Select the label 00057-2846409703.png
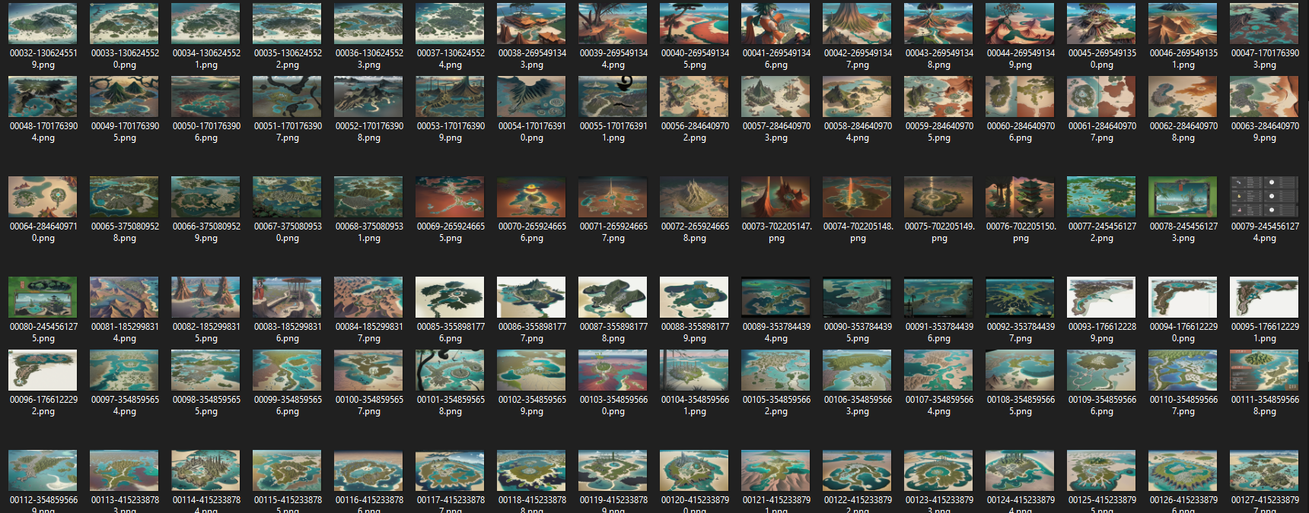 pyautogui.click(x=776, y=132)
